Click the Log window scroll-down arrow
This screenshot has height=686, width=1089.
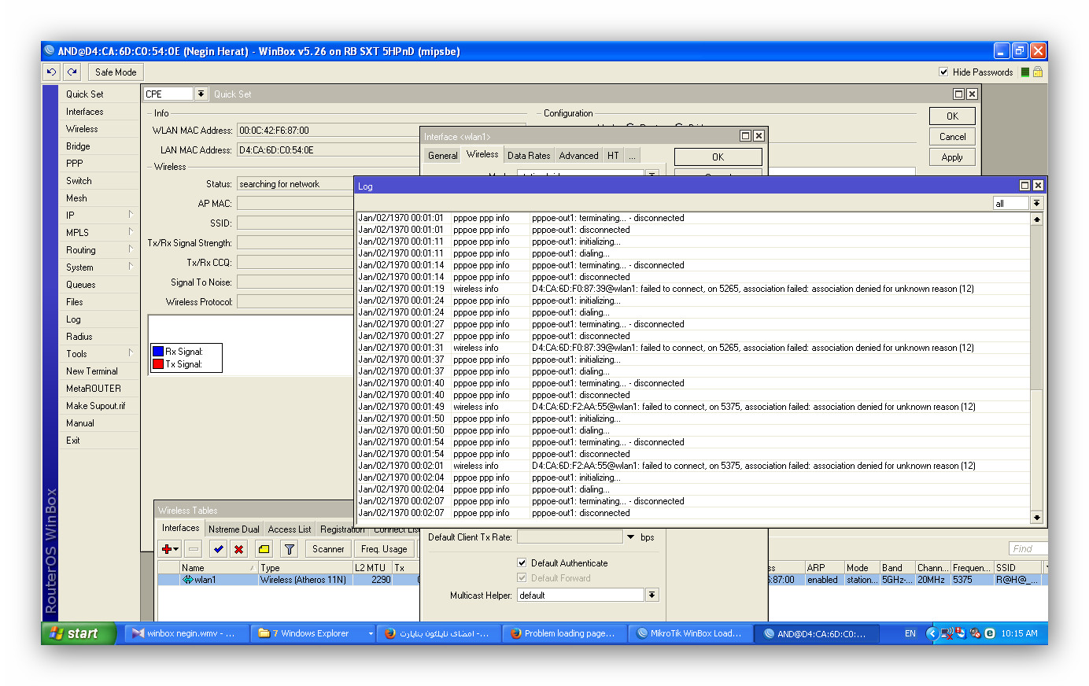click(1036, 517)
